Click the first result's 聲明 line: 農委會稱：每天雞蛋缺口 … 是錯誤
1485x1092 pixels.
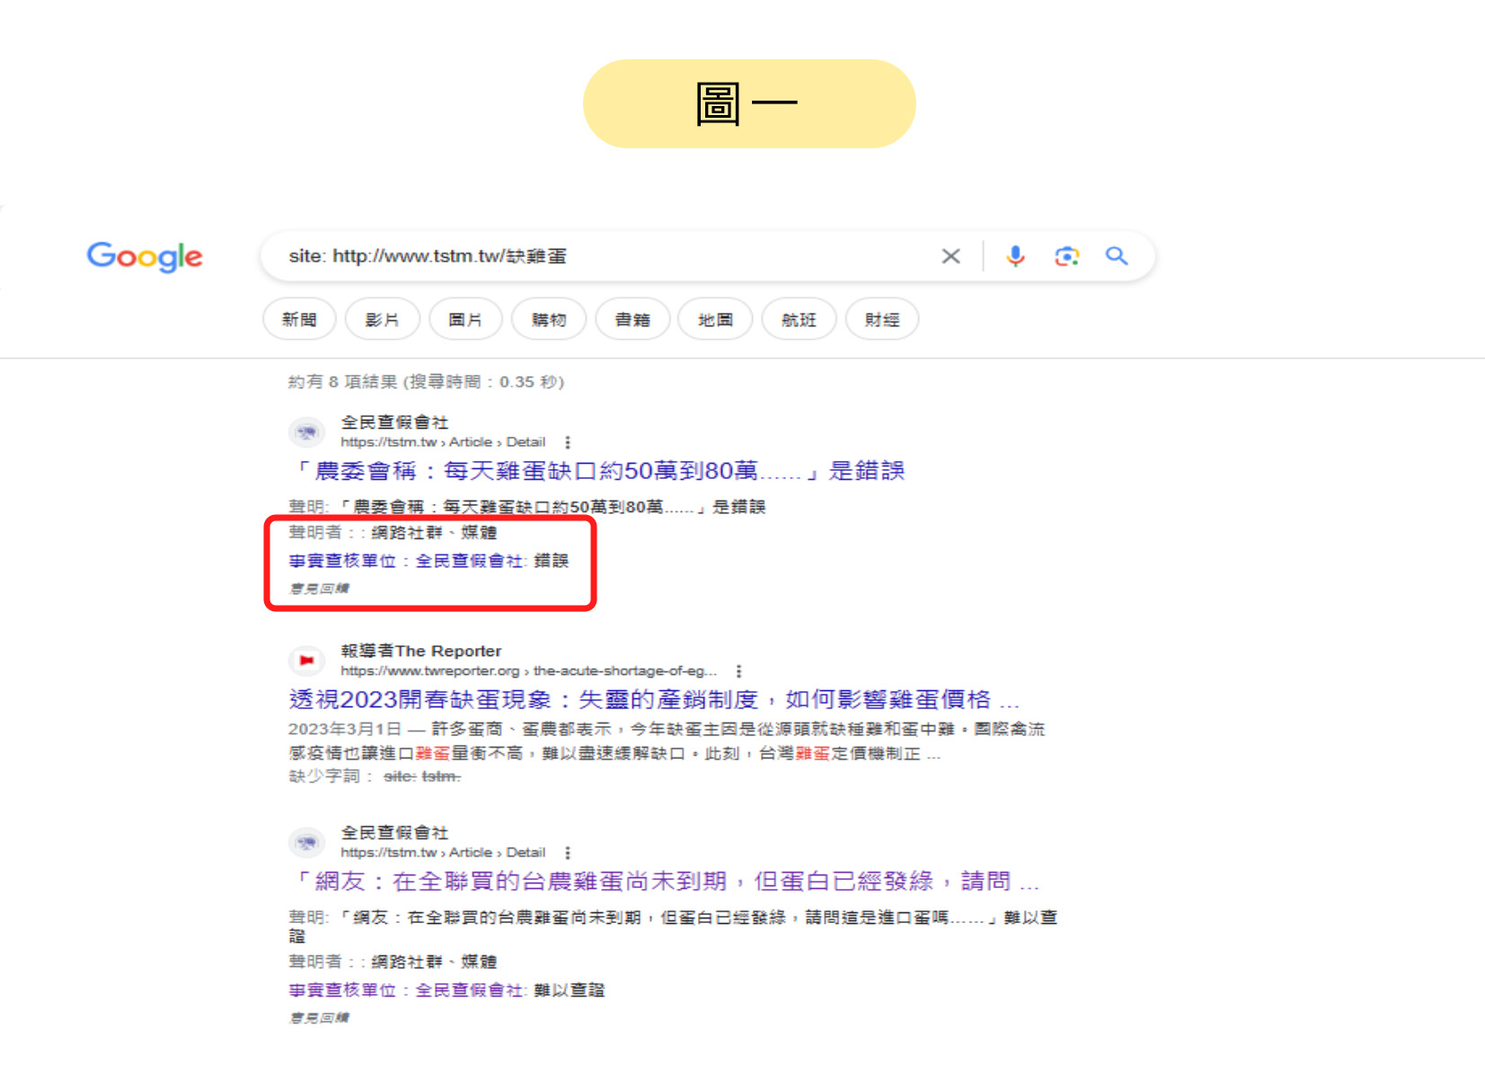coord(526,507)
